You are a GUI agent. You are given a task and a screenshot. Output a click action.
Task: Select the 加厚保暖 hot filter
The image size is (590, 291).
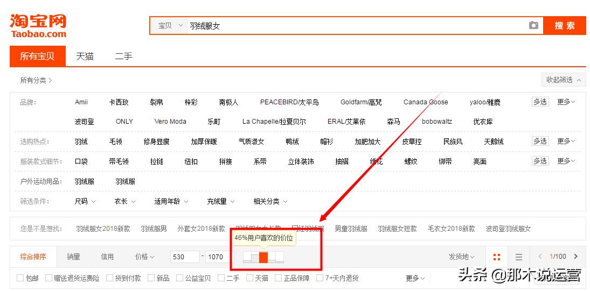[204, 141]
